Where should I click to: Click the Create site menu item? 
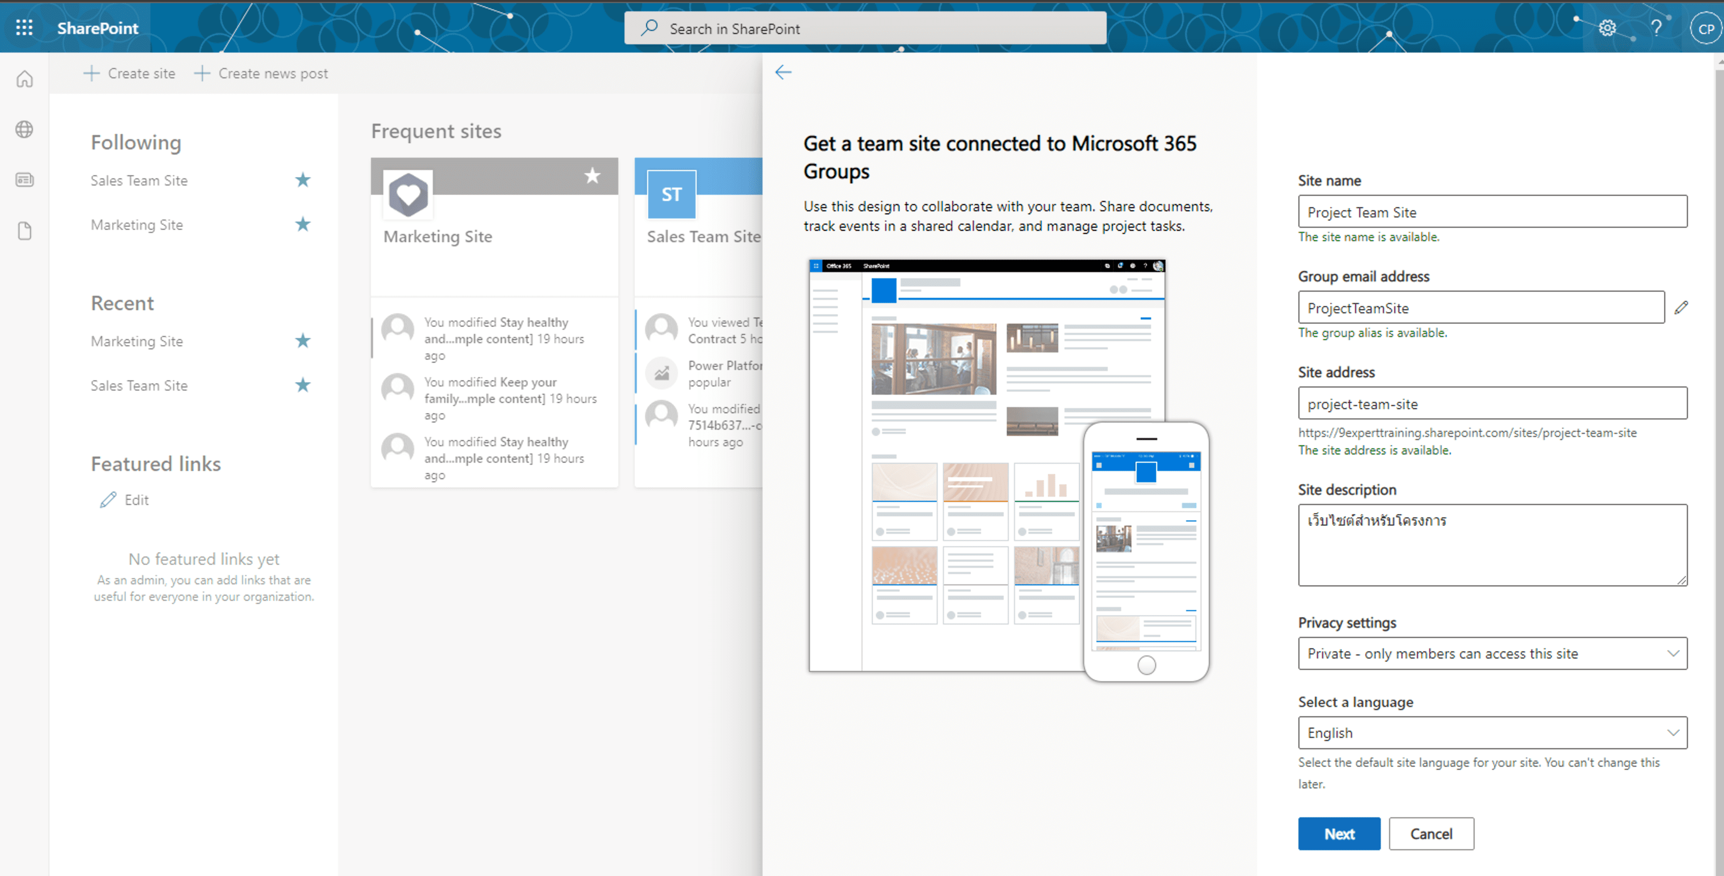[131, 73]
